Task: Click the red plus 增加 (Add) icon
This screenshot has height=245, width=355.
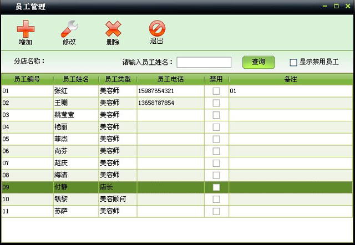Action: tap(25, 29)
